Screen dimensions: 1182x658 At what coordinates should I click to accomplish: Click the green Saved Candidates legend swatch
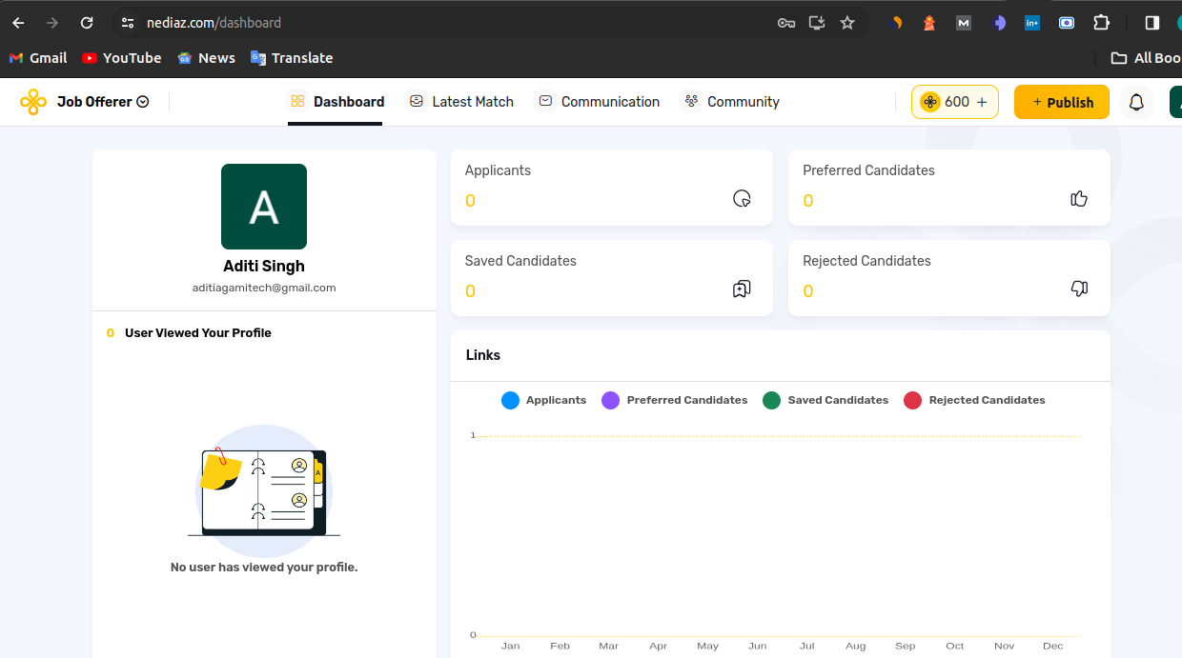(x=772, y=400)
